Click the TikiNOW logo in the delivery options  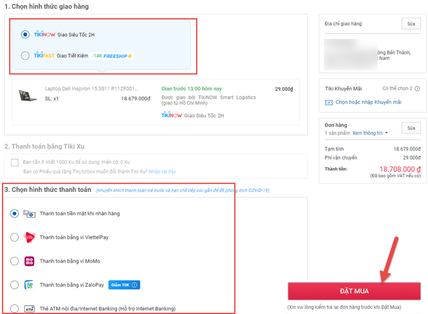click(44, 35)
